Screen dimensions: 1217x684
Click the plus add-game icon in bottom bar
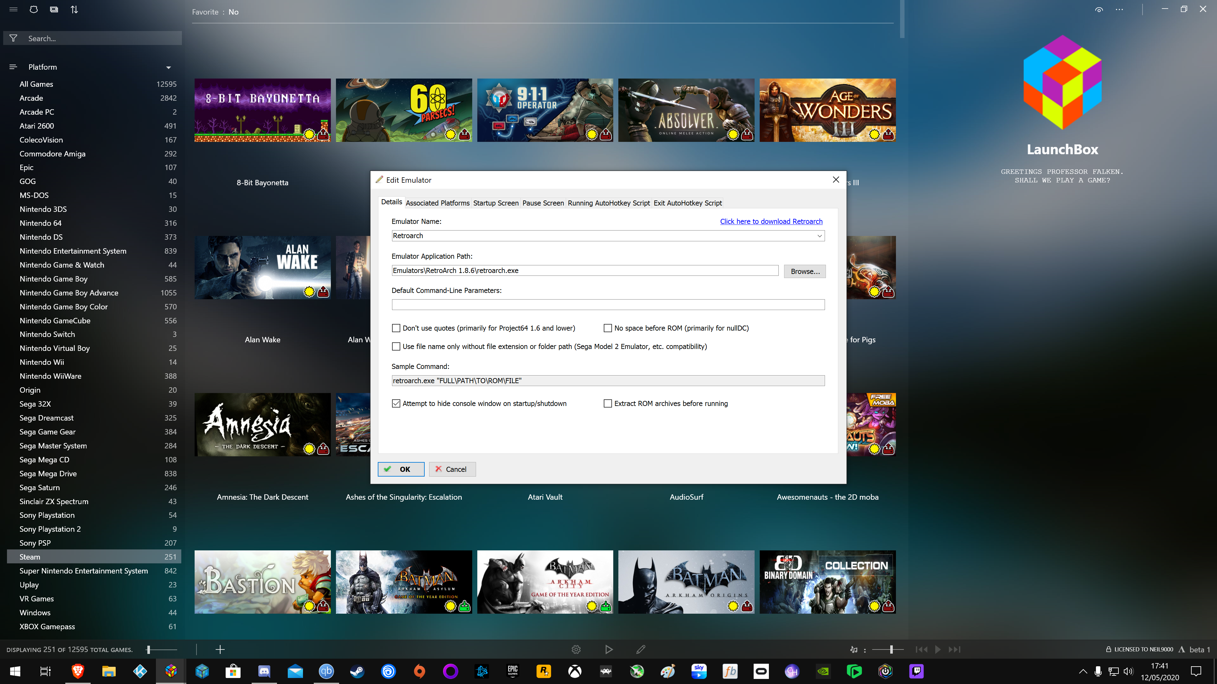click(220, 649)
